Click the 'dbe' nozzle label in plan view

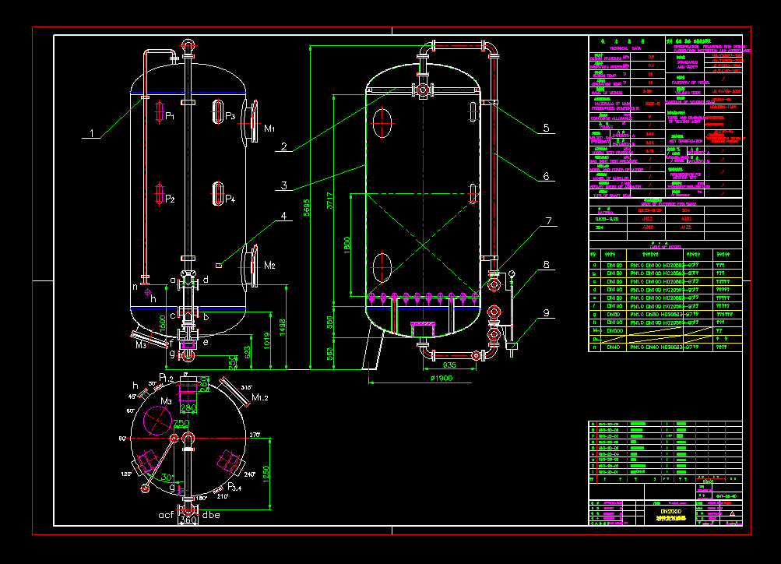click(211, 515)
